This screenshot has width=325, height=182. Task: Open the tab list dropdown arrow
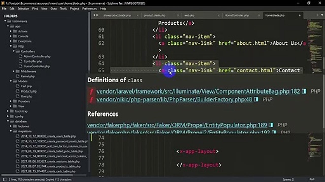point(322,15)
